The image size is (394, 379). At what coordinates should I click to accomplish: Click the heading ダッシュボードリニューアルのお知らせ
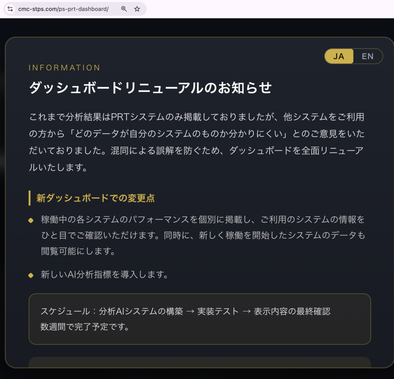tap(150, 88)
